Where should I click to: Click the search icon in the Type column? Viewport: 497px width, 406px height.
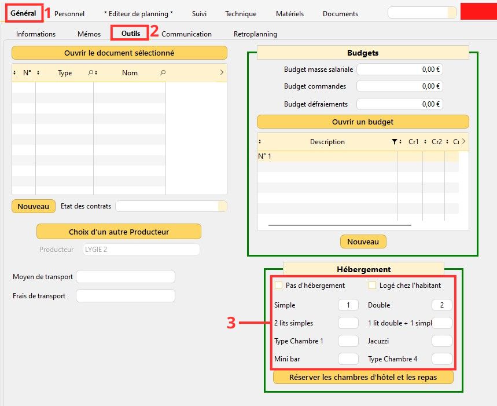point(91,73)
